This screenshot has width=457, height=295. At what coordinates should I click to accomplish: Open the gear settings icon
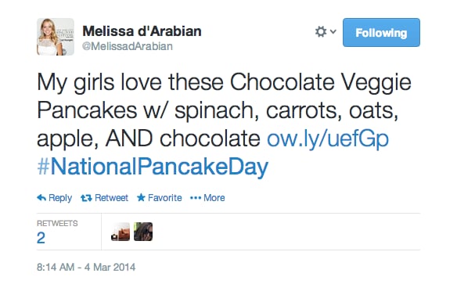pyautogui.click(x=321, y=31)
